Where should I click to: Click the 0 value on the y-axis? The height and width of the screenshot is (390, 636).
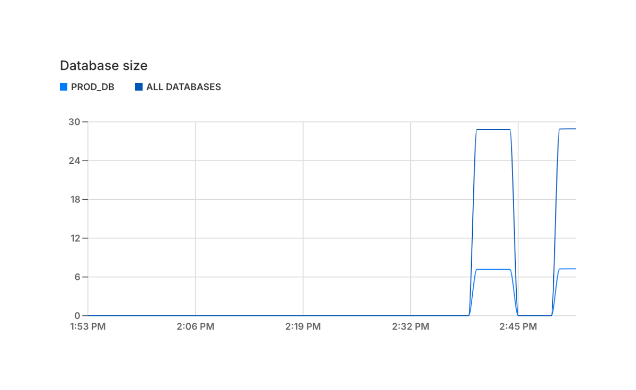pyautogui.click(x=77, y=316)
